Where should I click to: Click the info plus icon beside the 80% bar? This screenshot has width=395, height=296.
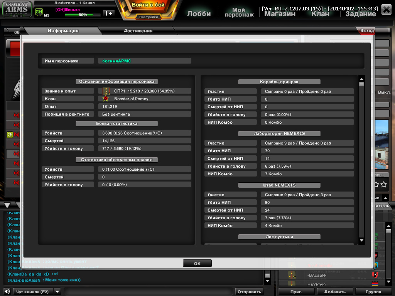tap(109, 13)
